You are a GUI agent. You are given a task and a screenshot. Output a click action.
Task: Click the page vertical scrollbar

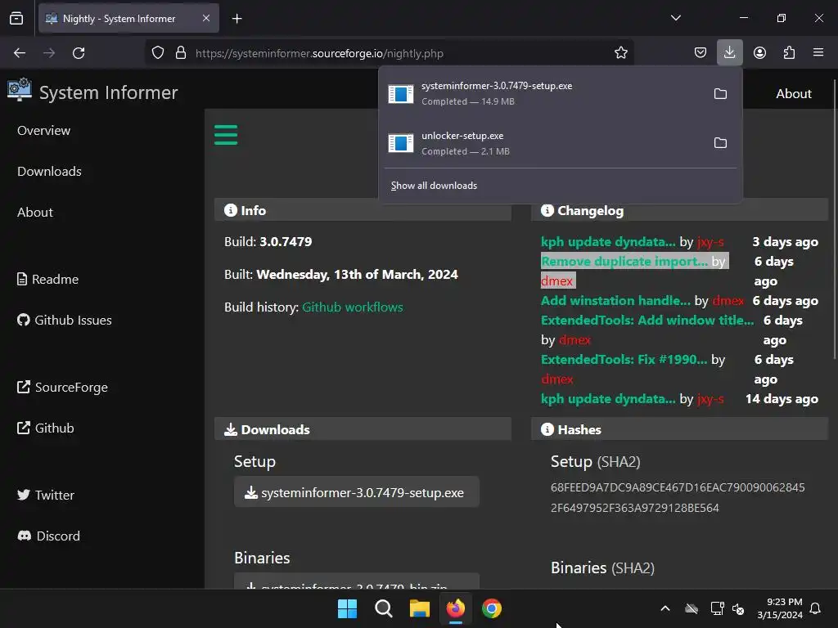pyautogui.click(x=834, y=219)
